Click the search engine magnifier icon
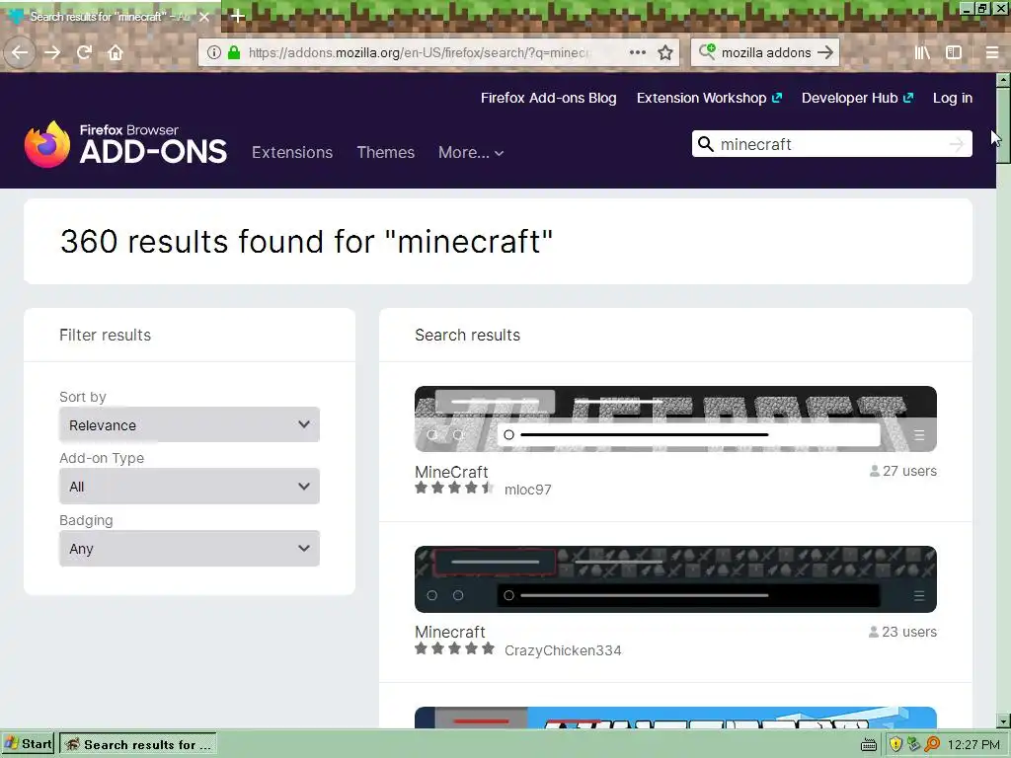1011x758 pixels. (x=707, y=51)
